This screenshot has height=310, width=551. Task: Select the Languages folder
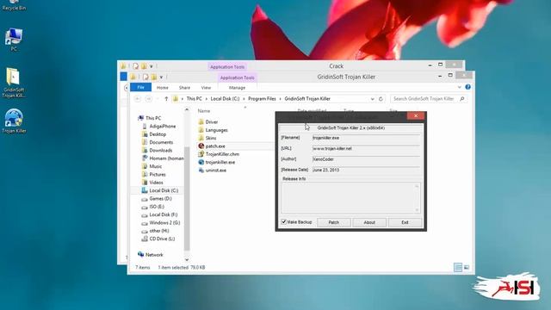tap(213, 130)
